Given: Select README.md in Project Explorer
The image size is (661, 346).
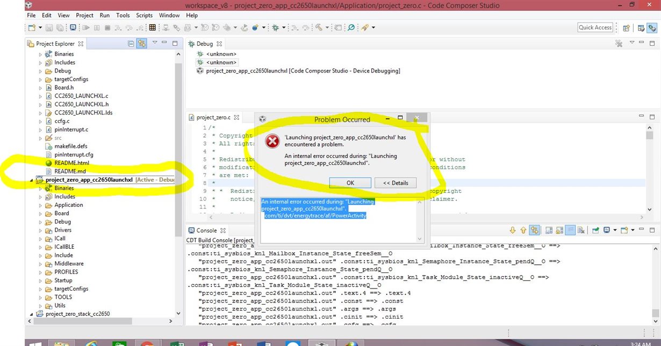Looking at the screenshot, I should [70, 171].
